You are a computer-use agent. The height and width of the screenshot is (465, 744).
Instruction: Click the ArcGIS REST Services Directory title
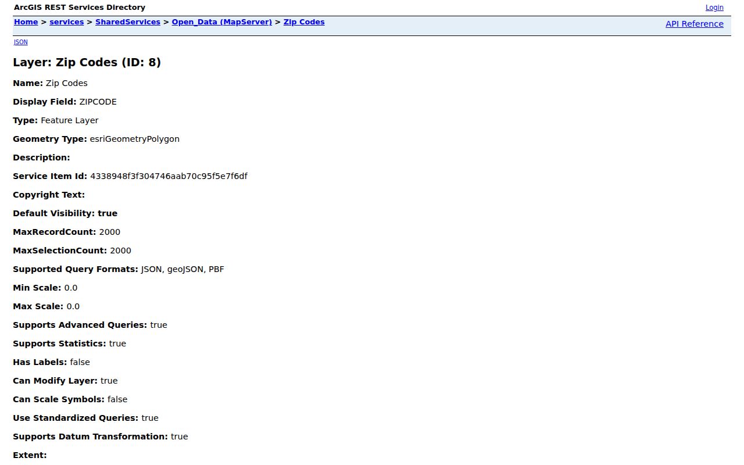(x=80, y=8)
